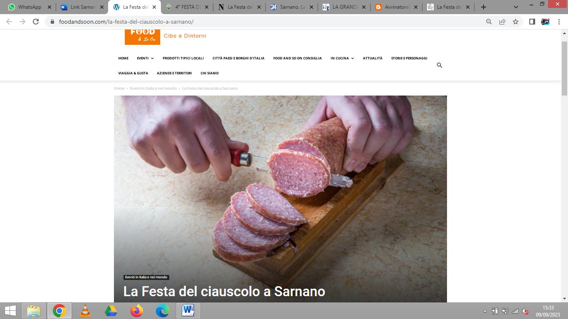Reload the page with the refresh button
The image size is (568, 319).
coord(36,22)
